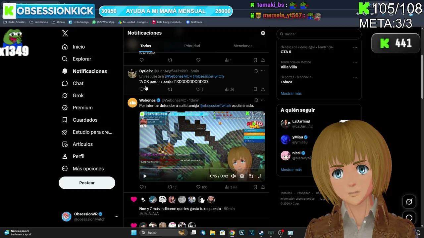
Task: Open Steam from the taskbar
Action: (x=261, y=233)
